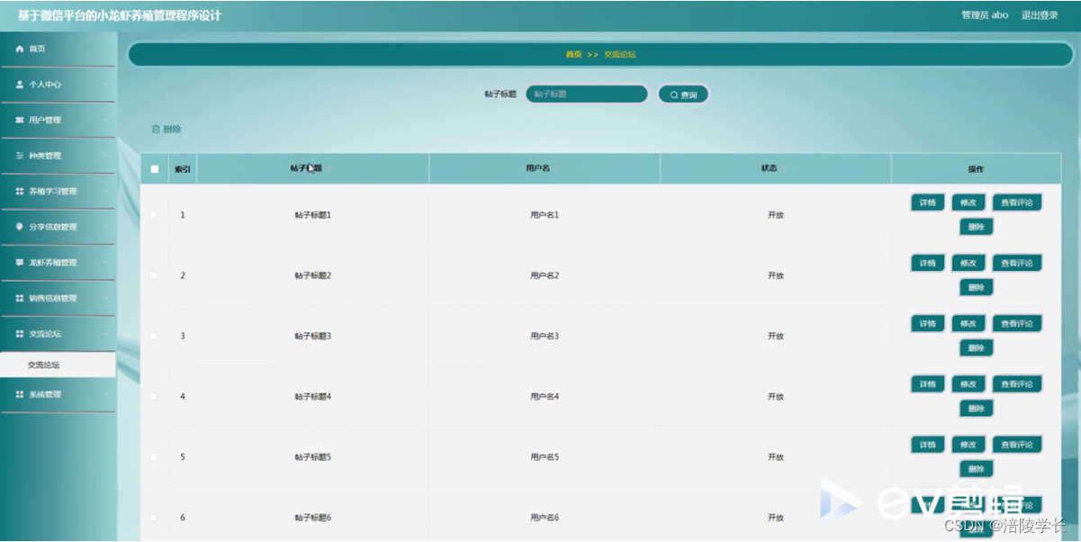Screen dimensions: 1081x542
Task: Click 删除 button in row 帖子标题3
Action: click(977, 348)
